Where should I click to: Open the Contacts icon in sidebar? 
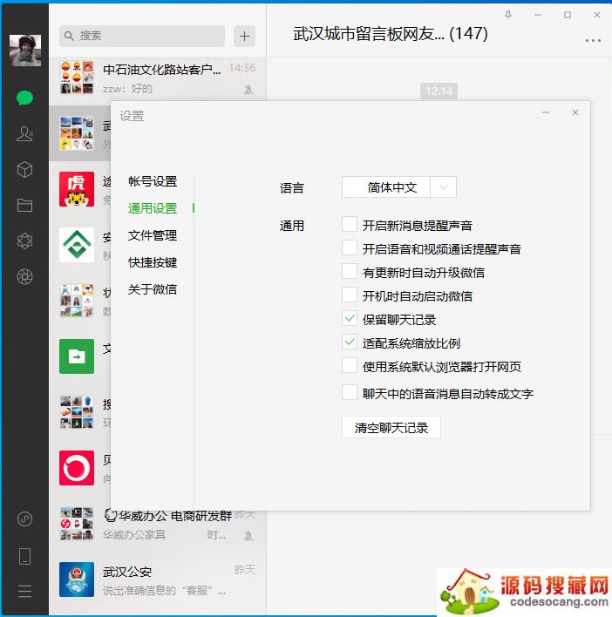(24, 134)
